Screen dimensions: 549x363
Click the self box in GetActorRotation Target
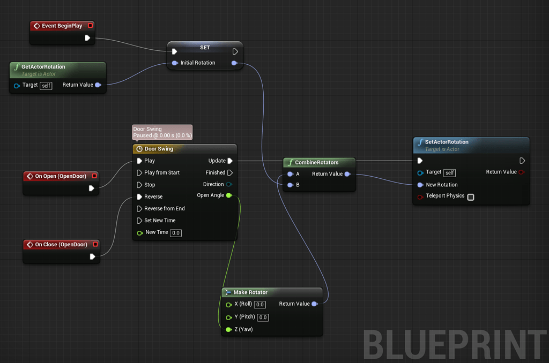point(46,86)
